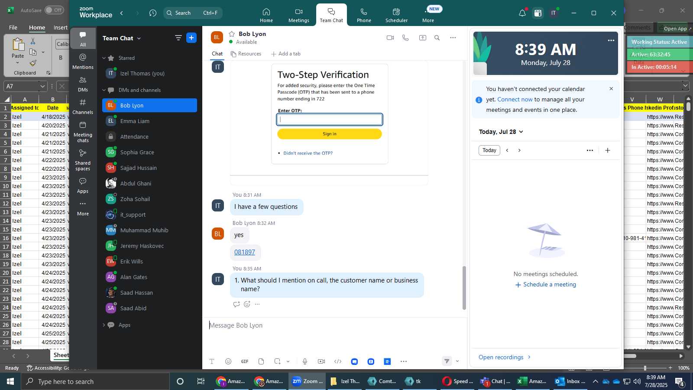Viewport: 693px width, 390px height.
Task: Open Excel Name Box dropdown
Action: pos(42,86)
